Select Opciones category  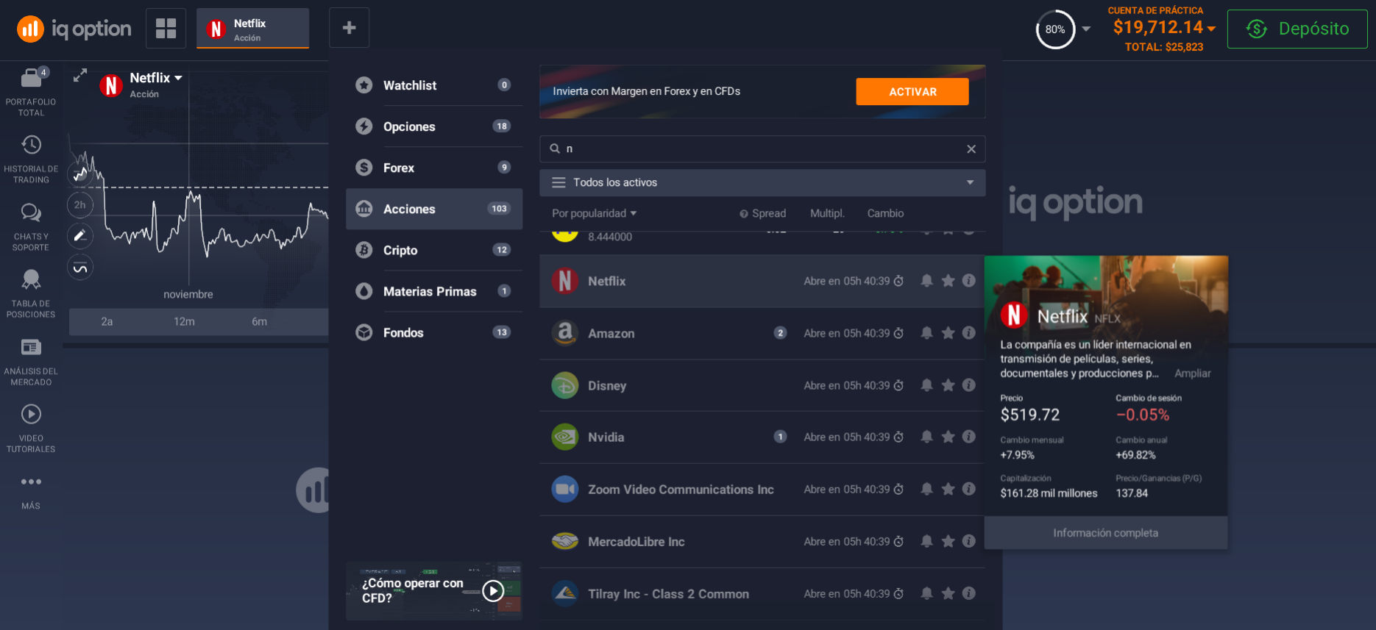(x=434, y=126)
